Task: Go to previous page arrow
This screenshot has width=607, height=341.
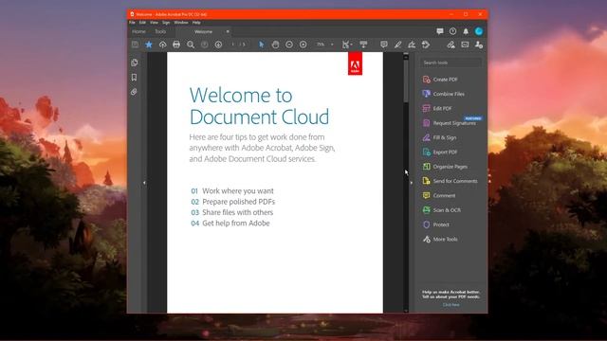Action: point(205,45)
